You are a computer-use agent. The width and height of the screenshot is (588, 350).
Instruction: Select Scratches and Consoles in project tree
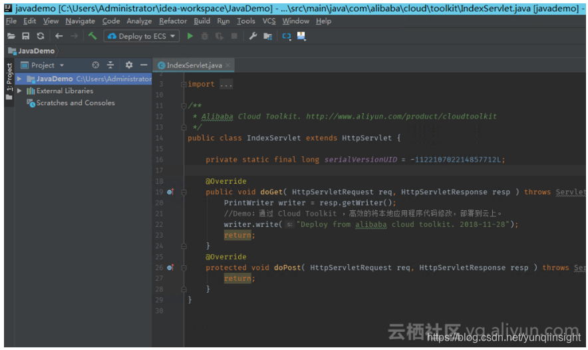[x=75, y=102]
